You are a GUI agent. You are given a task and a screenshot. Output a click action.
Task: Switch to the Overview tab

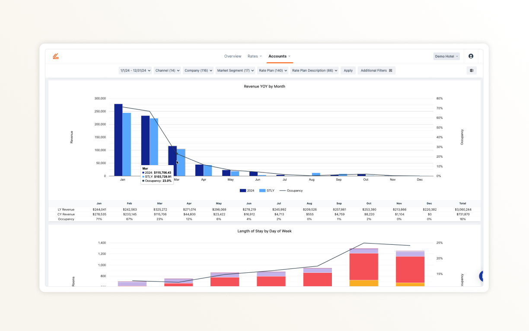233,56
